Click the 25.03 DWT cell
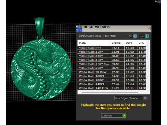This screenshot has width=167, height=125. (131, 68)
